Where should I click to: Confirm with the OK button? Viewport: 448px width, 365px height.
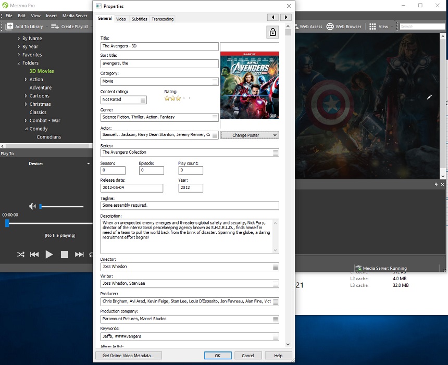coord(218,356)
